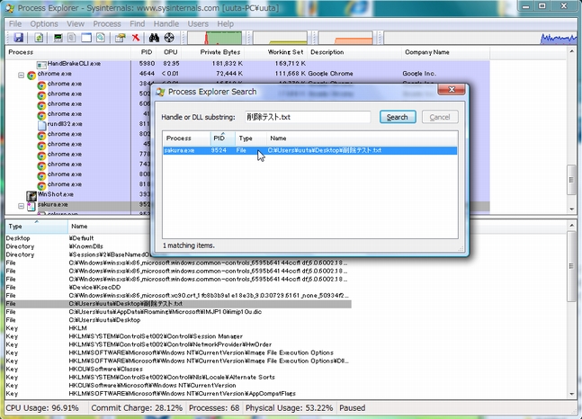Sort search results by Process column

click(187, 138)
